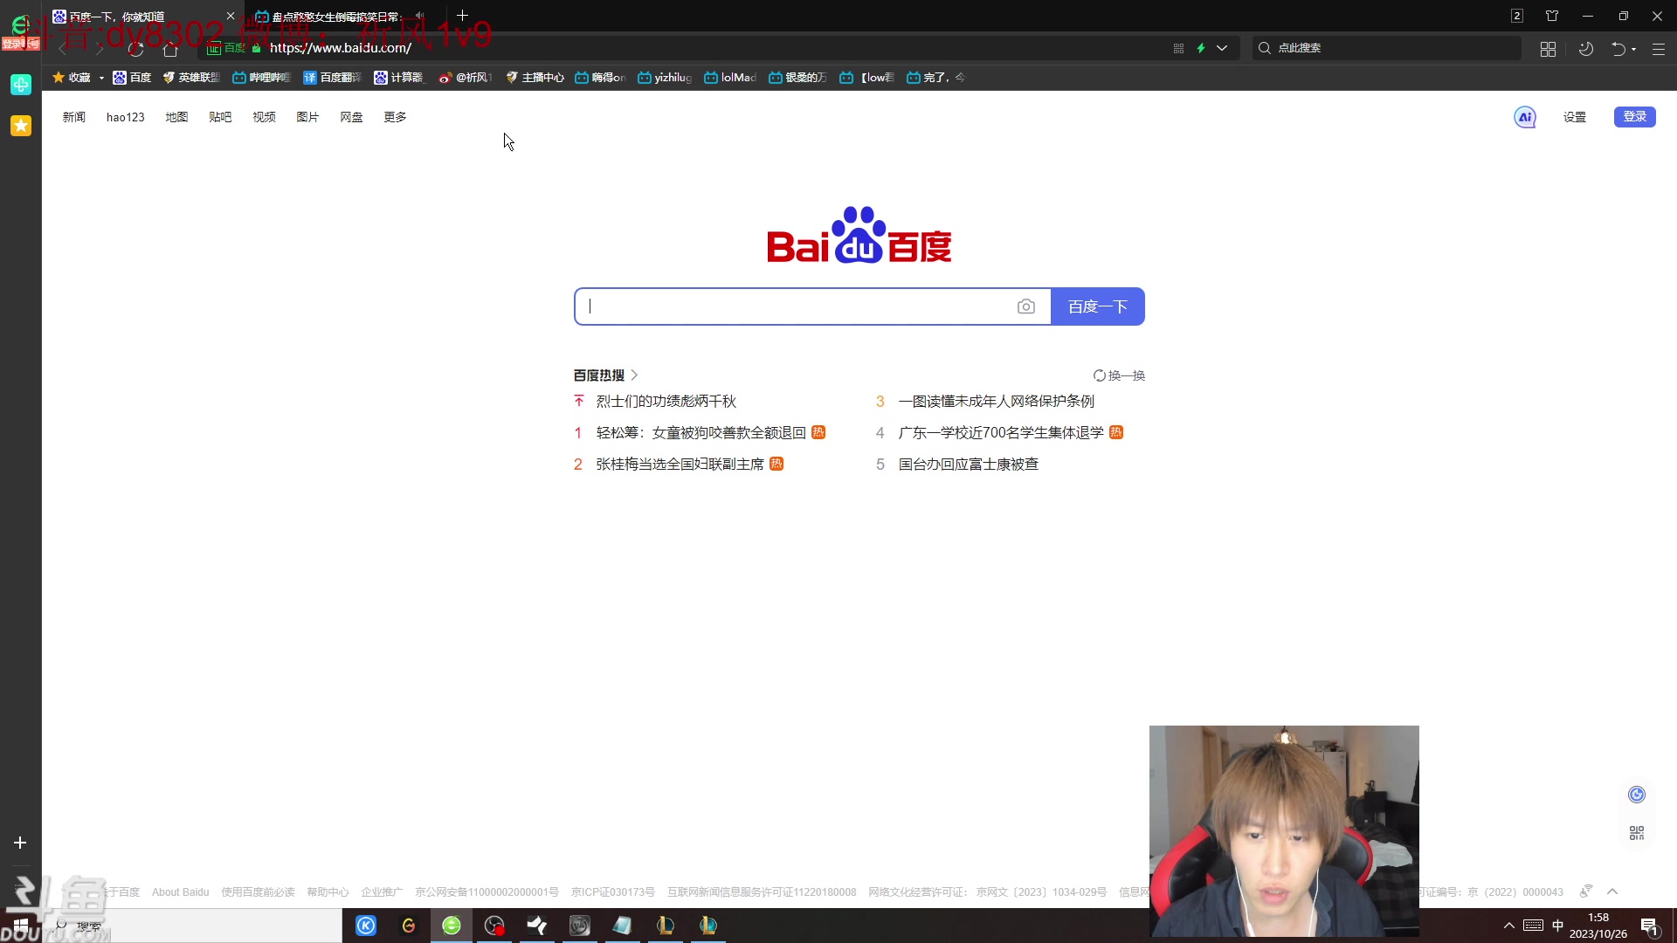The width and height of the screenshot is (1677, 943).
Task: Open '张桂梅当选全国妇联副主席' topic
Action: point(680,465)
